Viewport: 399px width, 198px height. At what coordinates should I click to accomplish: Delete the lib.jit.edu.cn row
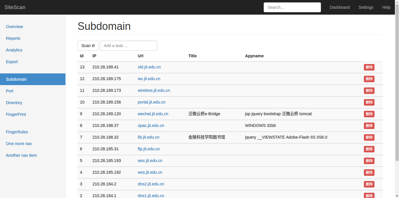click(369, 137)
